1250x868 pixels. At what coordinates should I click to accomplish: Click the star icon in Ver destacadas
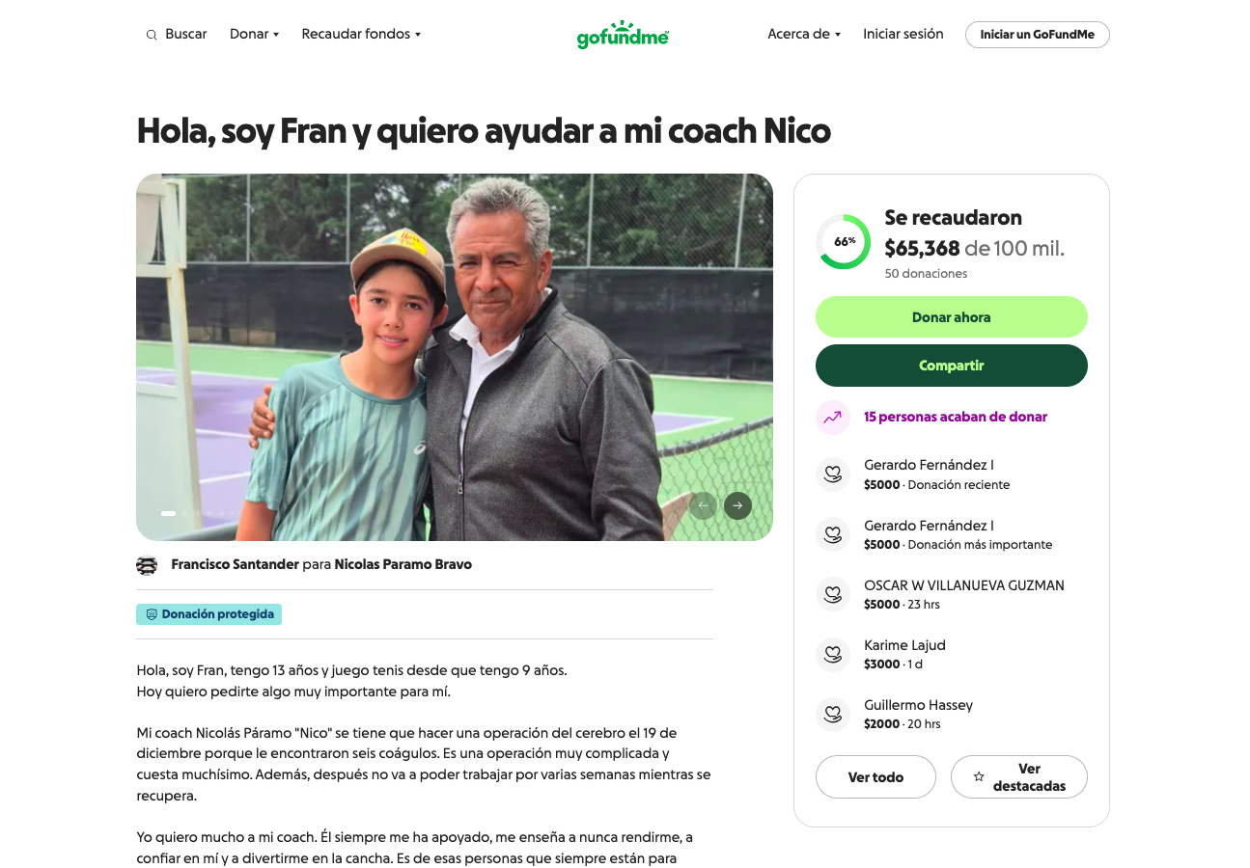979,777
